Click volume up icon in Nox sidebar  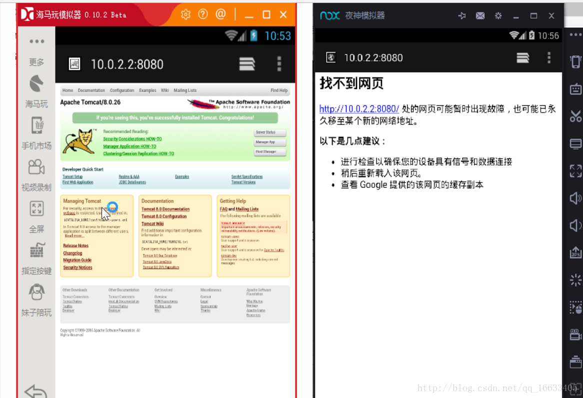[x=575, y=198]
